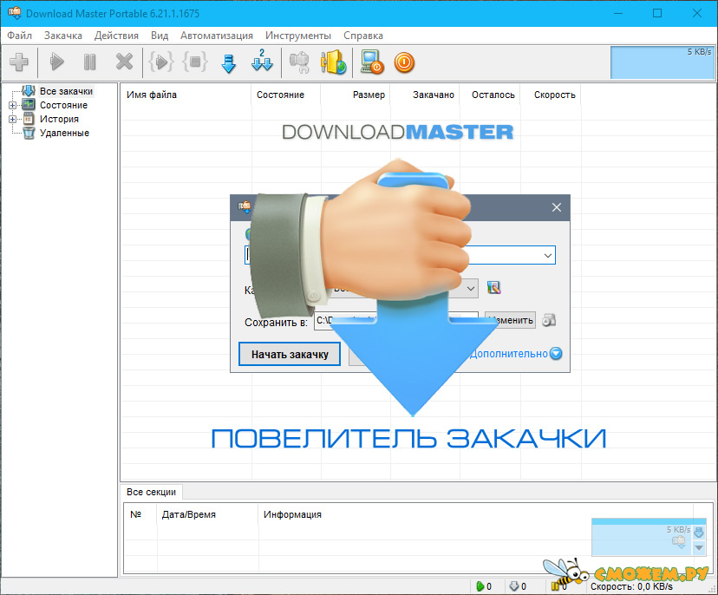Switch to the Все секции tab
718x595 pixels.
[151, 492]
